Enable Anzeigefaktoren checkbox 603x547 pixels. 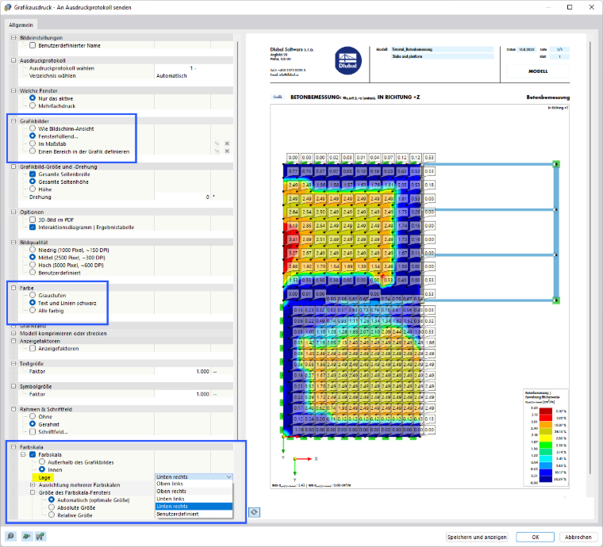[33, 348]
